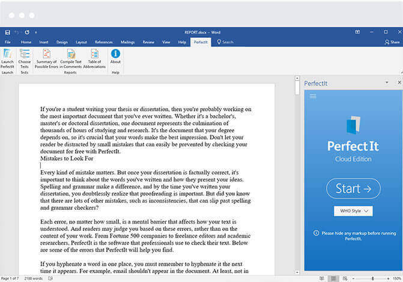The width and height of the screenshot is (403, 282).
Task: Switch to the Insert tab
Action: pyautogui.click(x=44, y=42)
